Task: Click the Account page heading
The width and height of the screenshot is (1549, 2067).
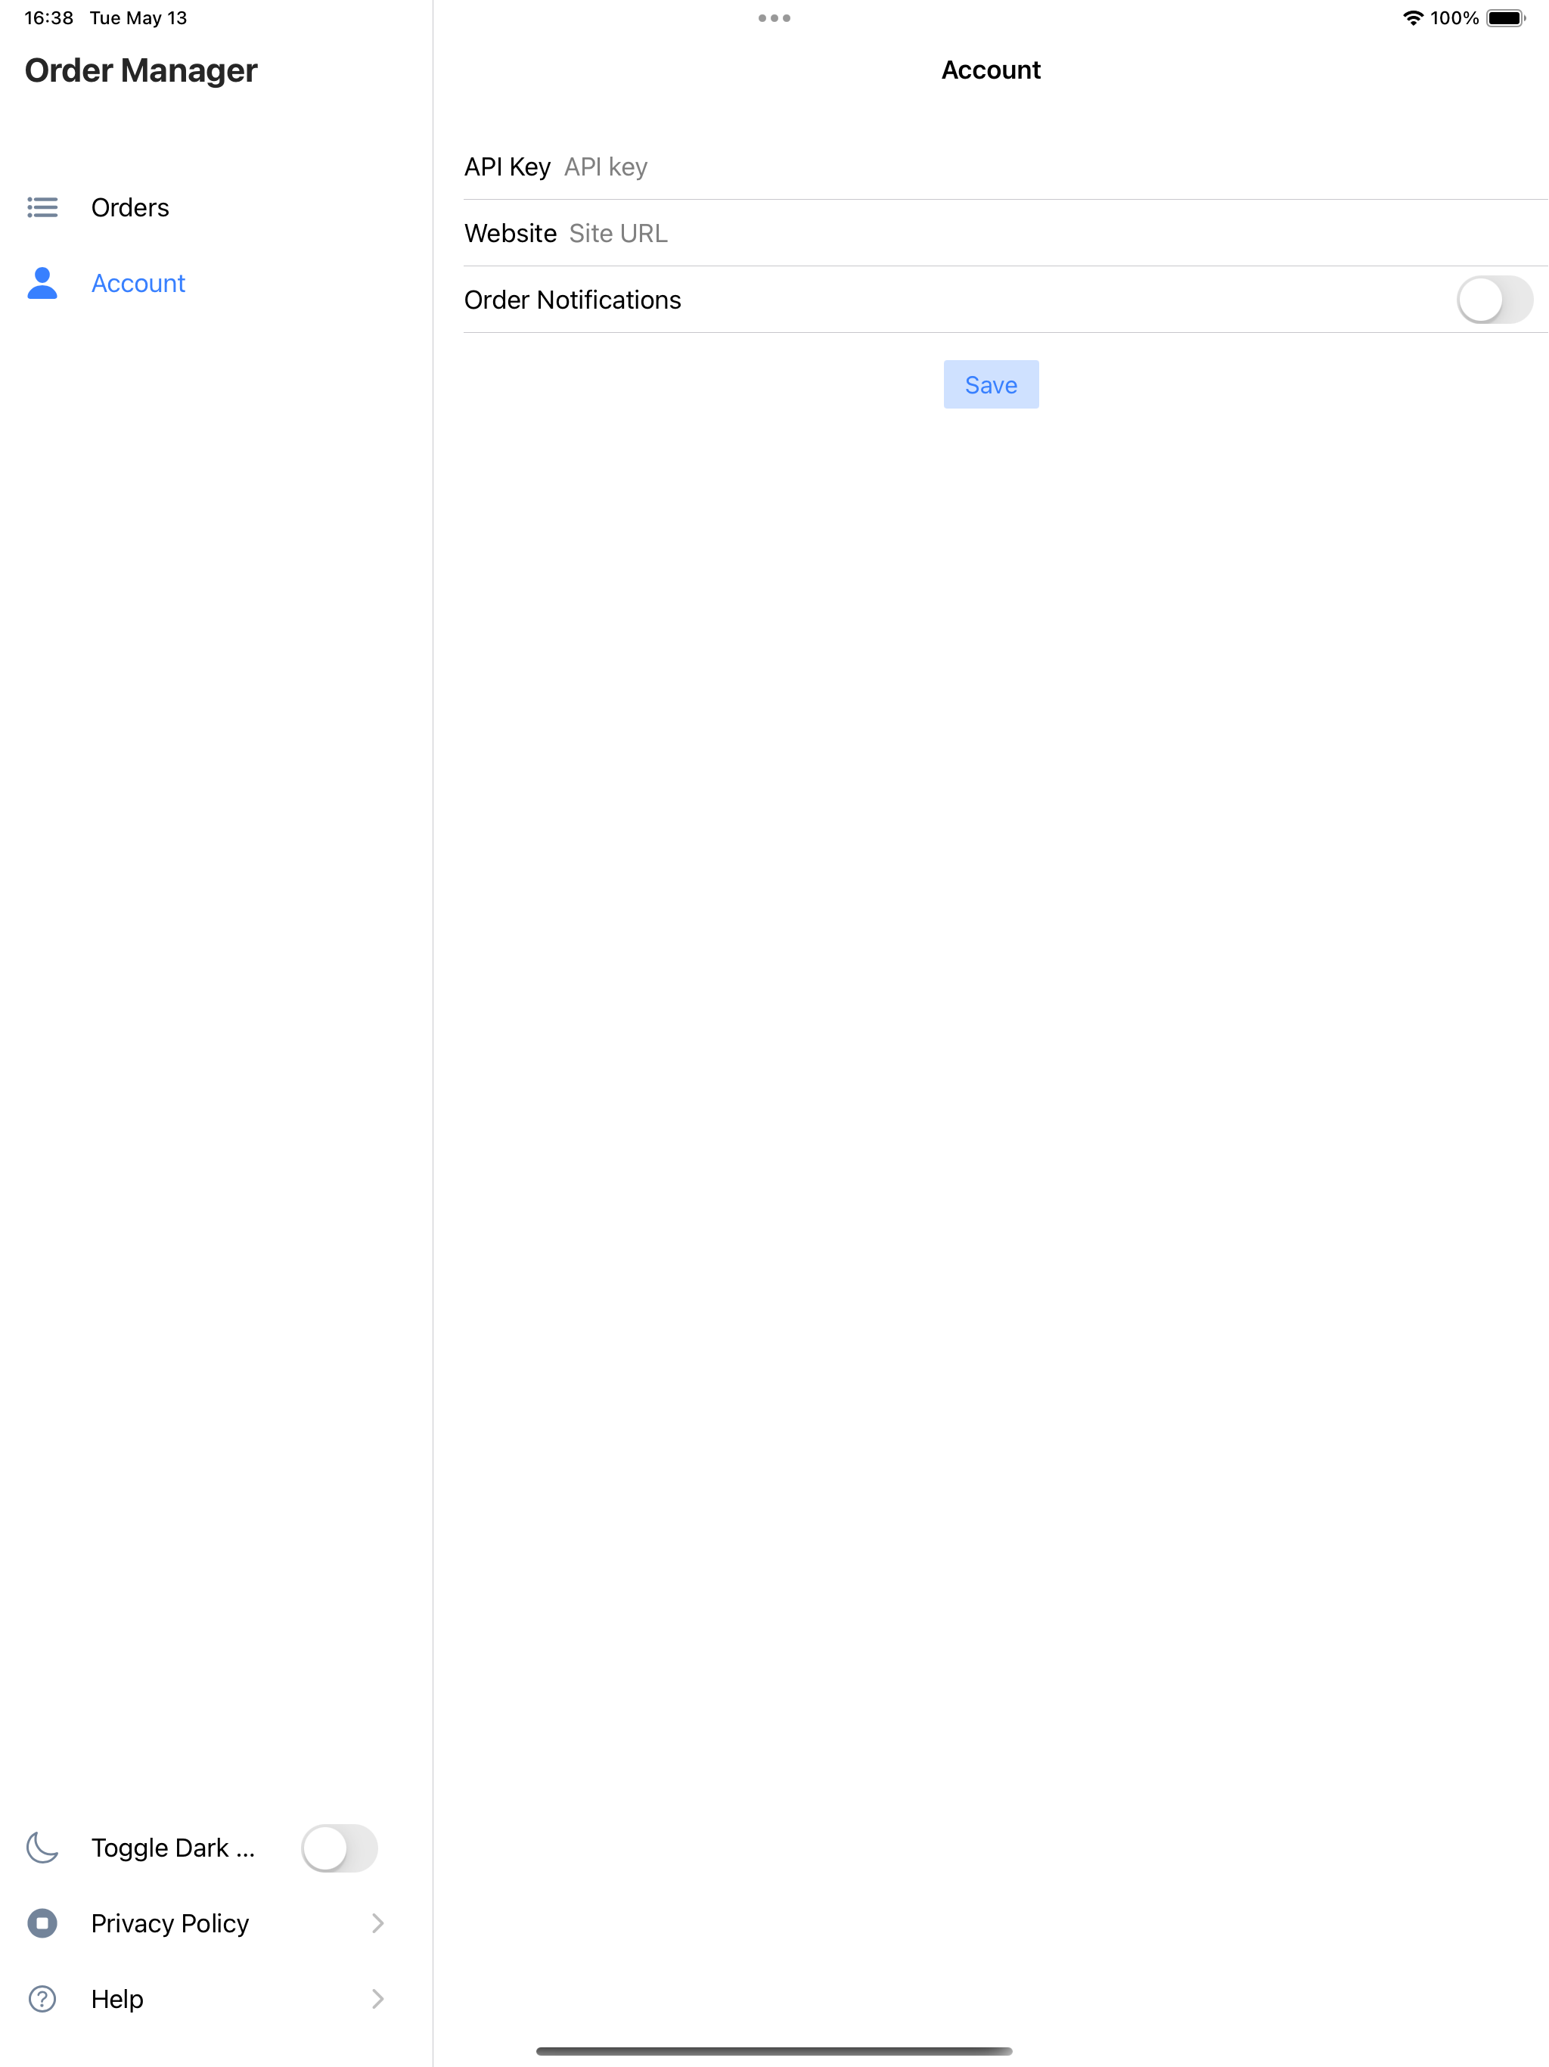Action: [990, 70]
